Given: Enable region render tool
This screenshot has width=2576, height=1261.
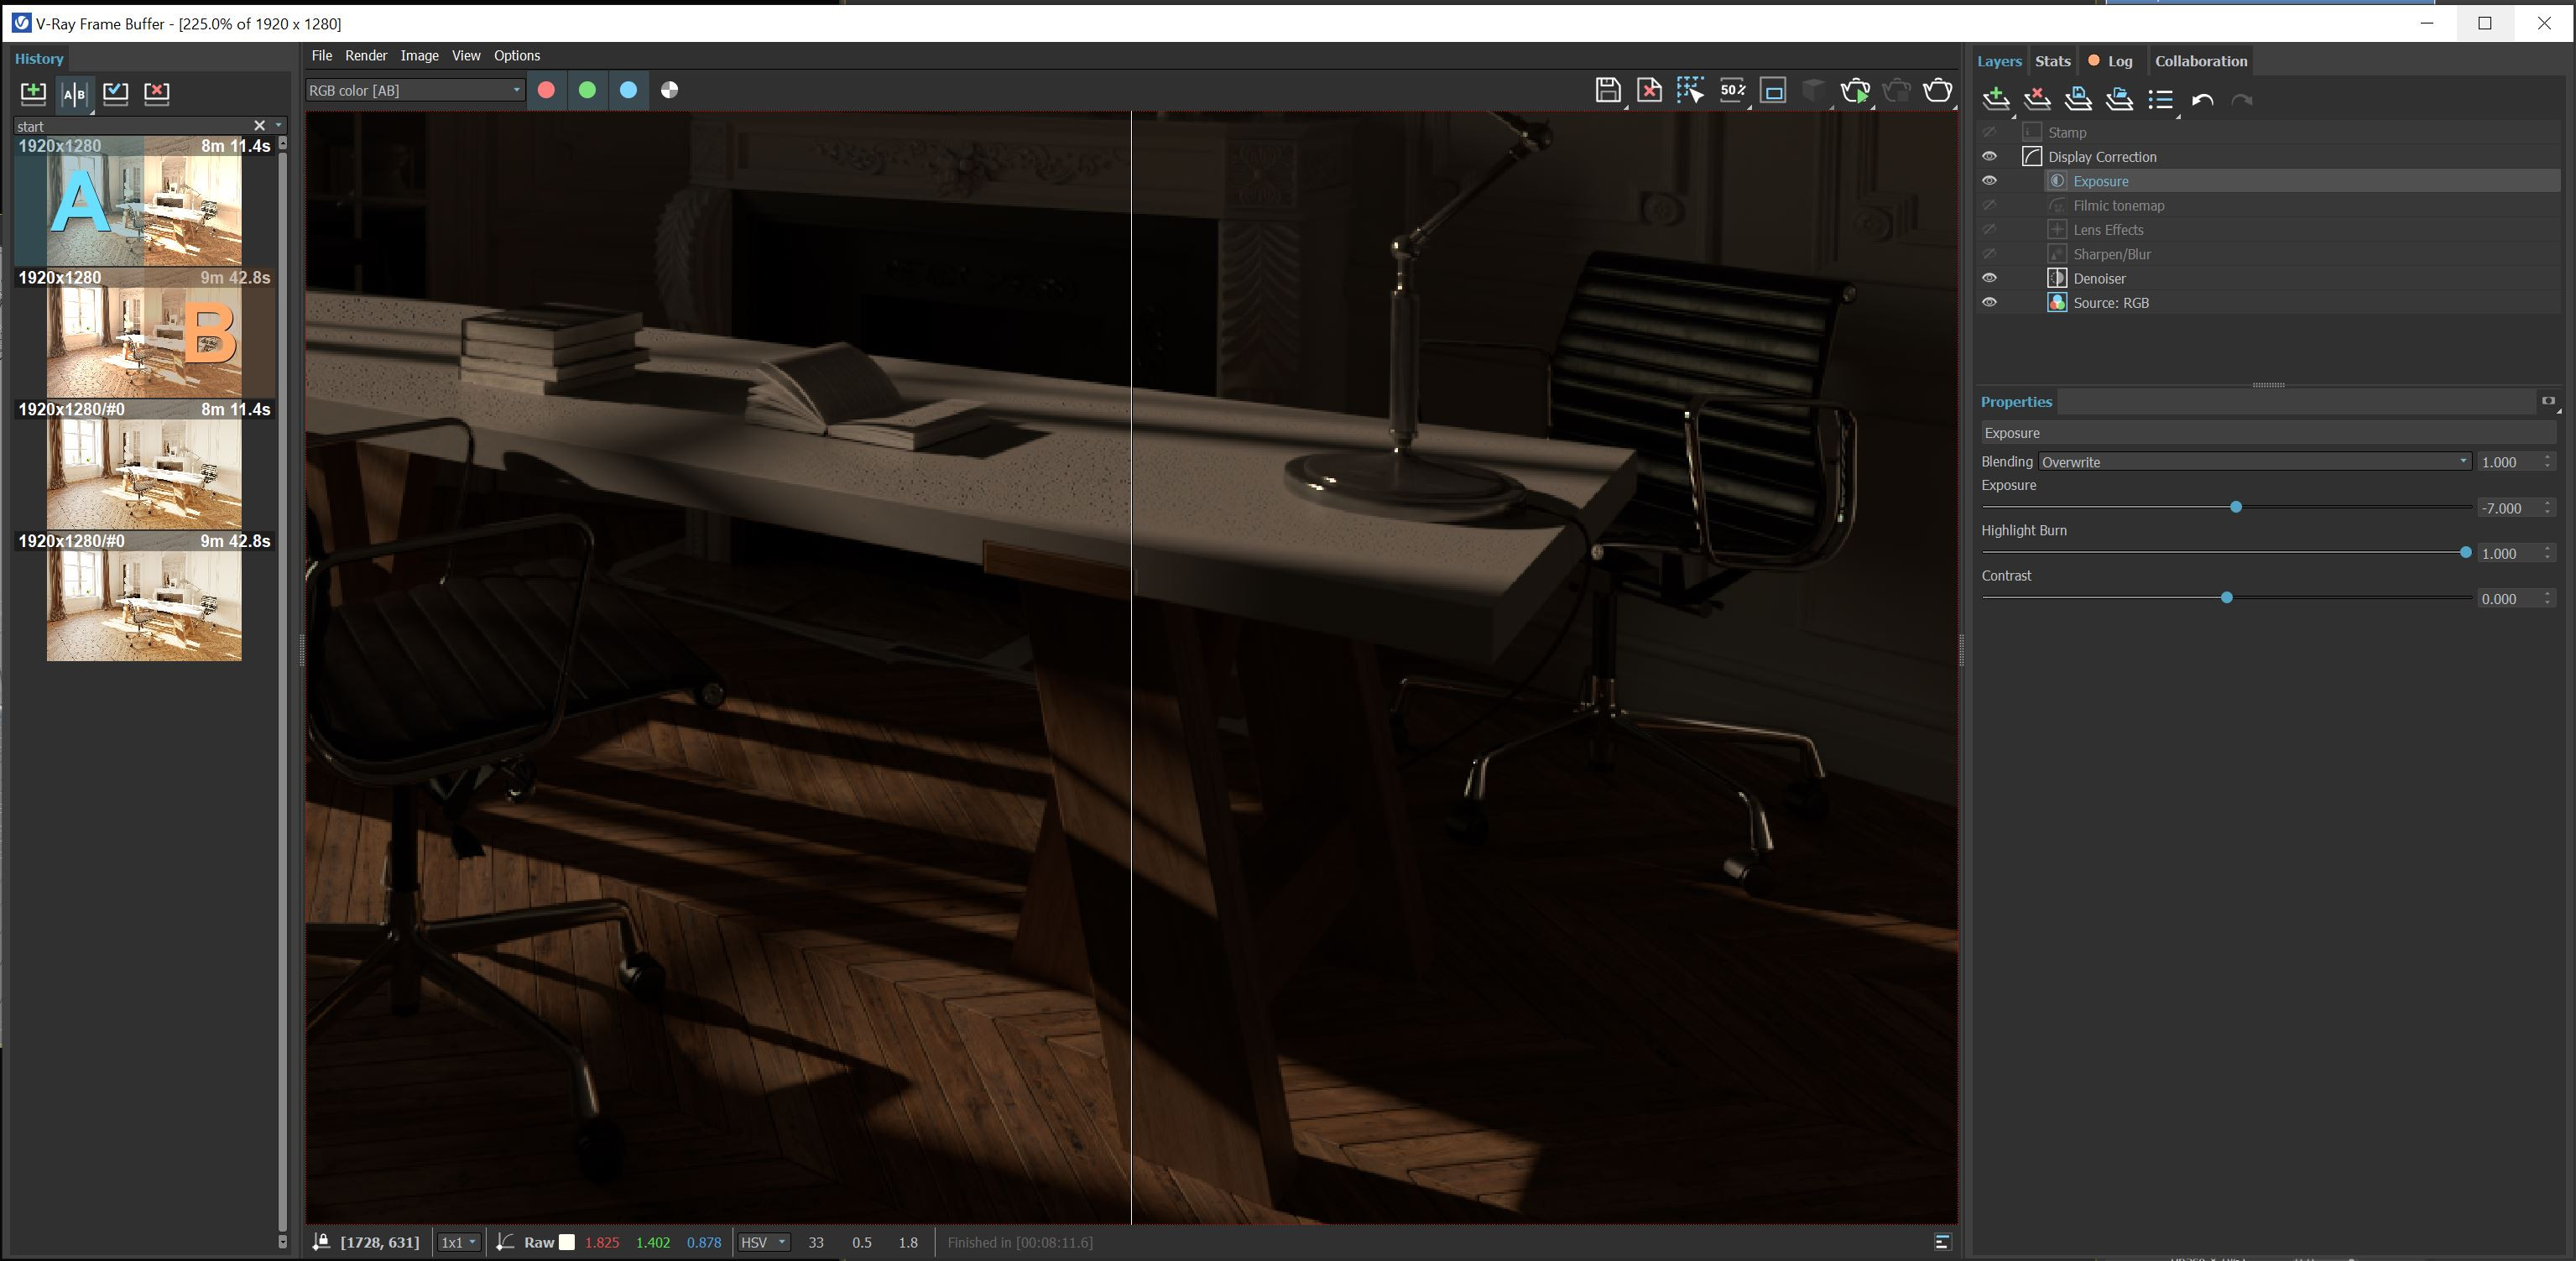Looking at the screenshot, I should (x=1773, y=90).
